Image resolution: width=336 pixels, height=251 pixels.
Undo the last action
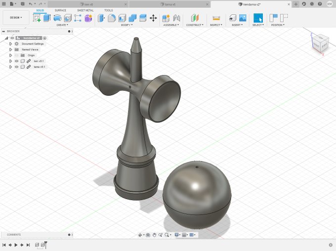31,4
